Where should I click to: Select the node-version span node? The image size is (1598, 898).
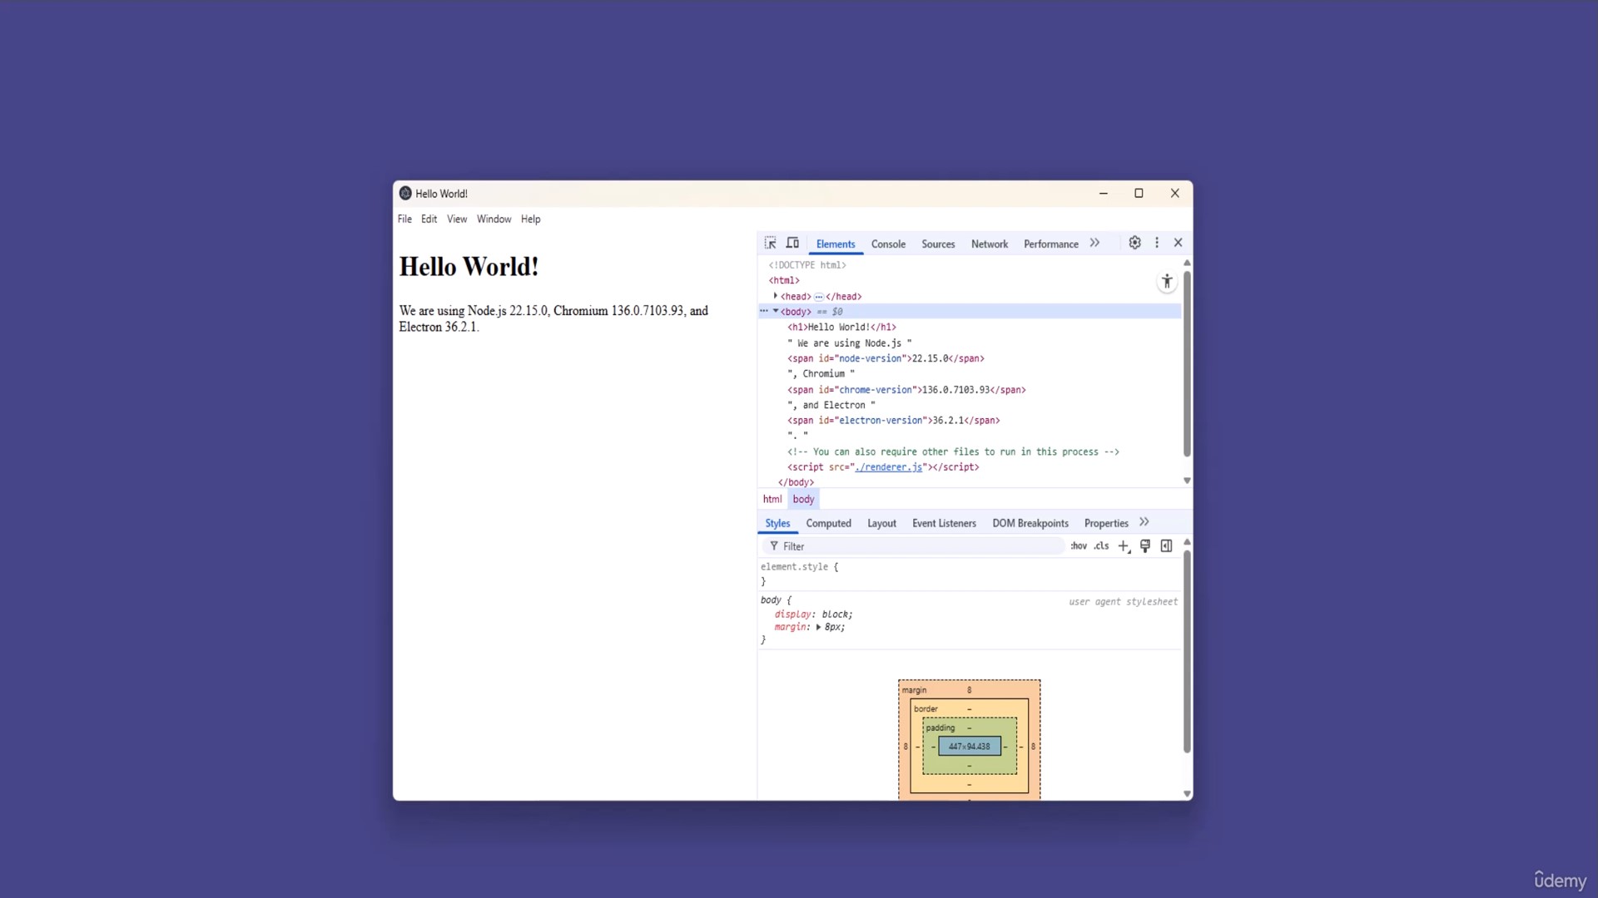coord(886,358)
